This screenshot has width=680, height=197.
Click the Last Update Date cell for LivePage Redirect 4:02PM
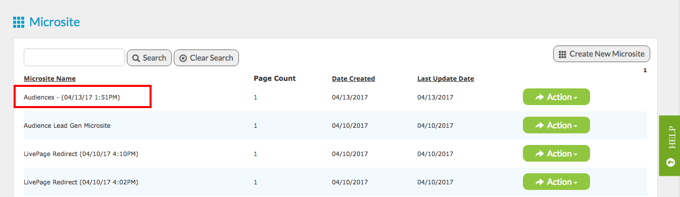click(435, 182)
